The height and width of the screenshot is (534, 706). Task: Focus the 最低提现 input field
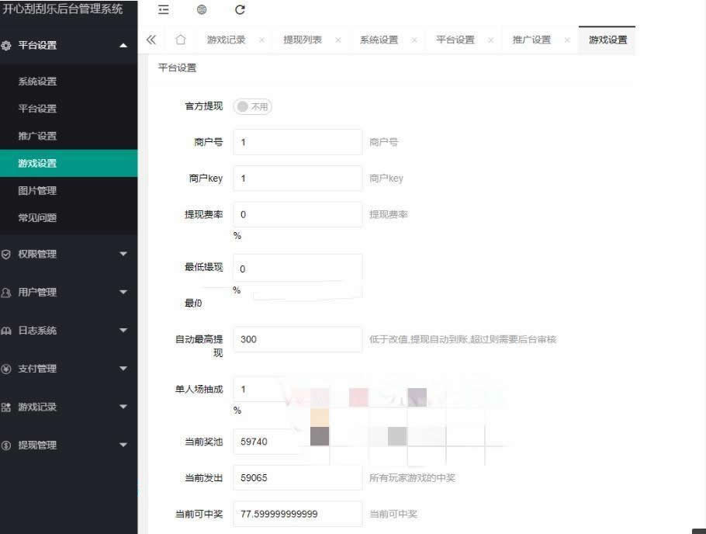click(298, 269)
